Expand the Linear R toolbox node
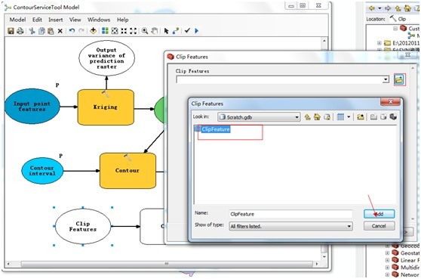Screen dimensions: 421x279 pyautogui.click(x=387, y=260)
